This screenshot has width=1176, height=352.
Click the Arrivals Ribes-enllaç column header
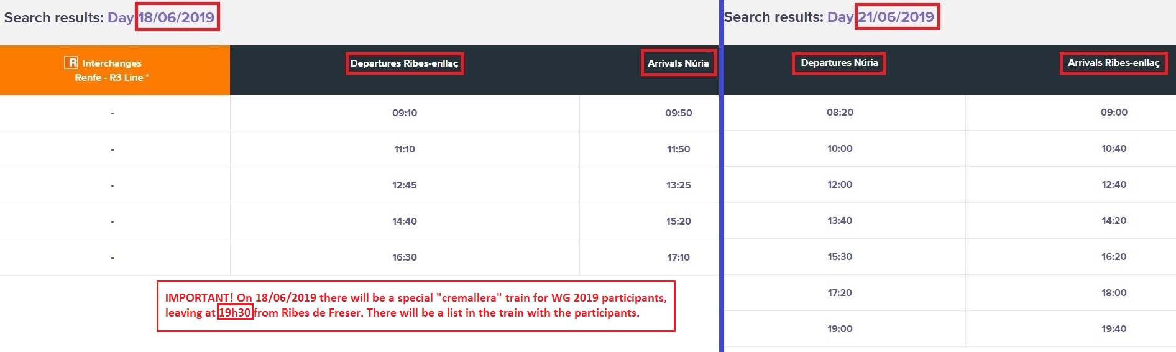1113,63
